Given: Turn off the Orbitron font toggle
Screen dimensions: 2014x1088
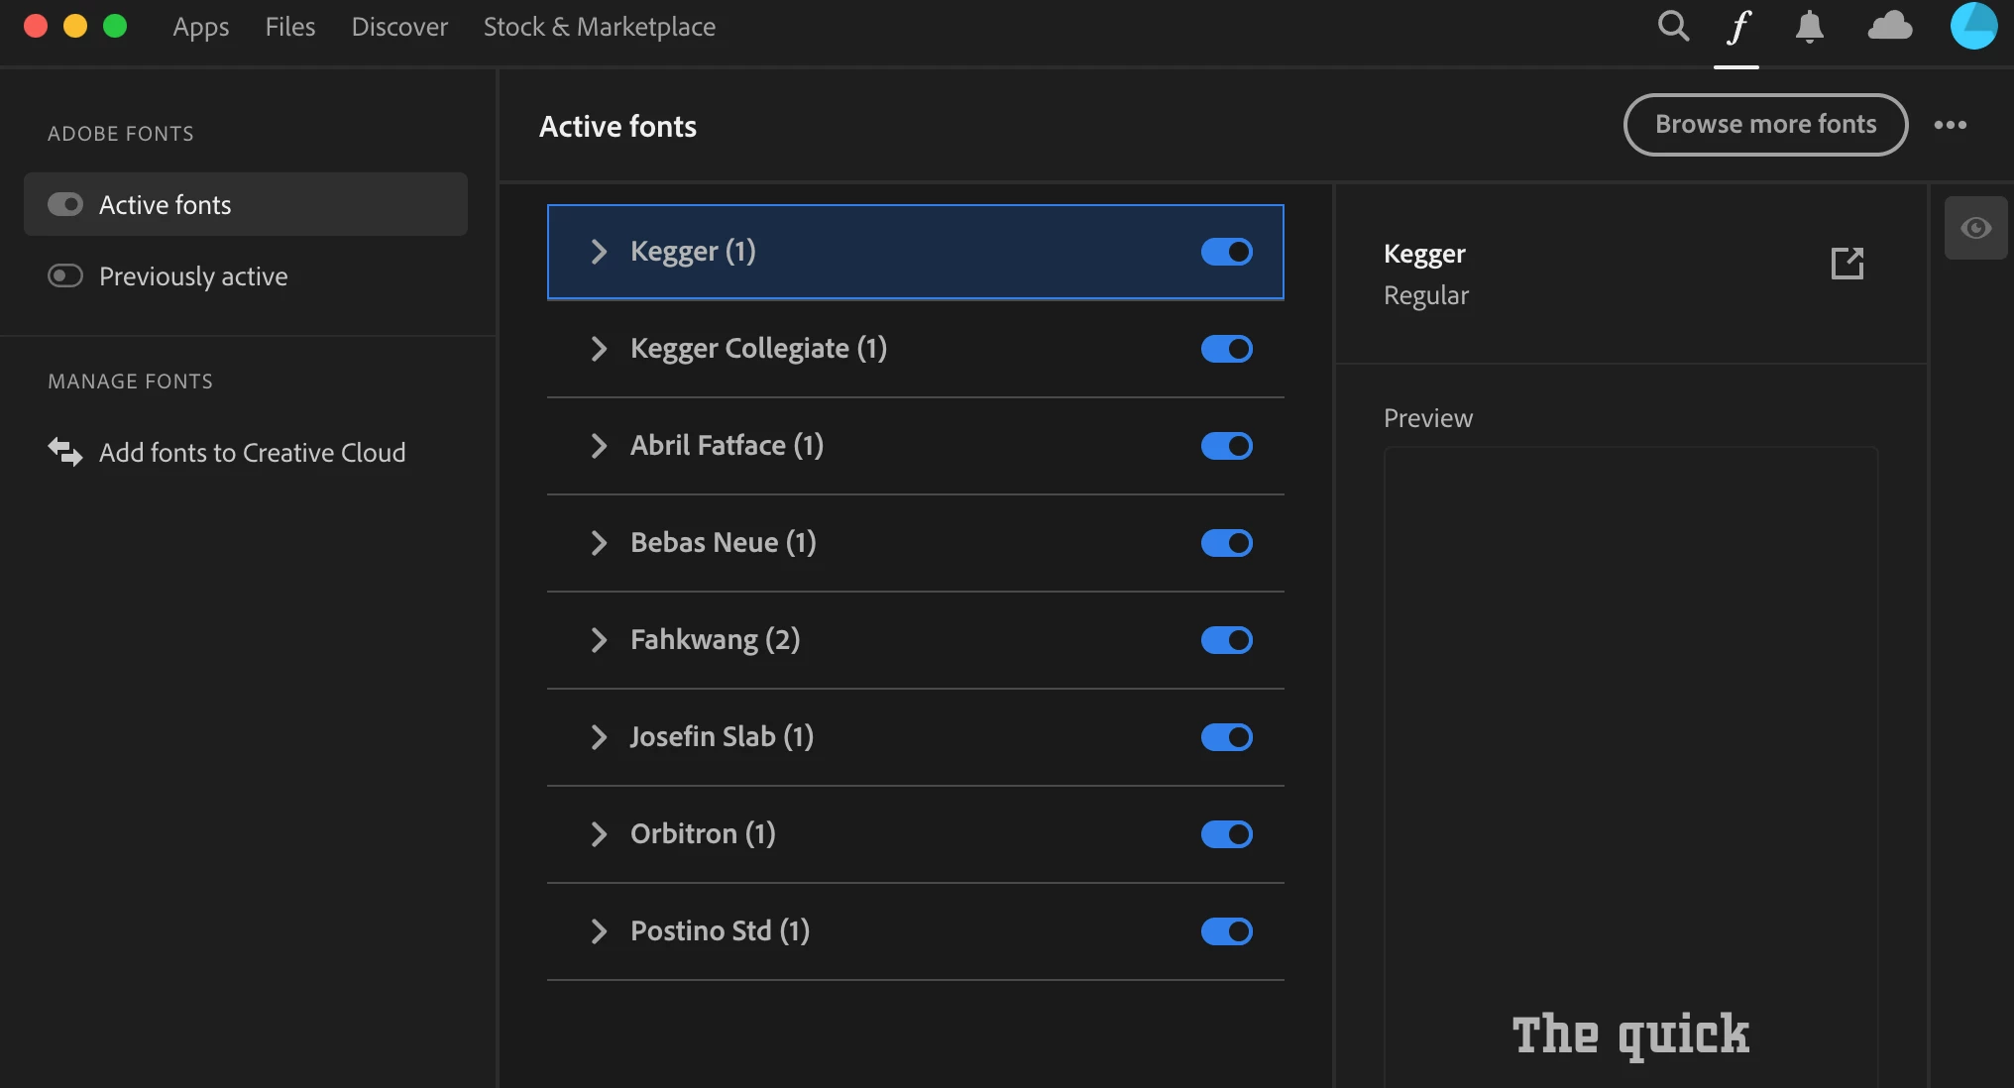Looking at the screenshot, I should click(1226, 834).
